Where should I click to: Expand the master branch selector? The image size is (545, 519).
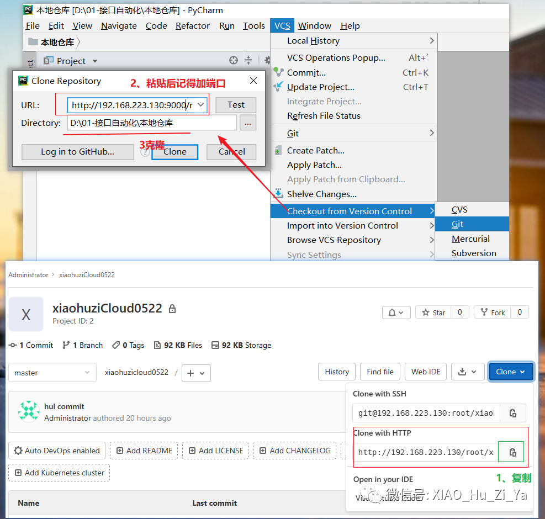click(x=52, y=373)
